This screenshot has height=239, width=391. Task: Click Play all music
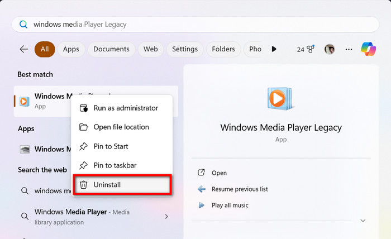tap(230, 205)
